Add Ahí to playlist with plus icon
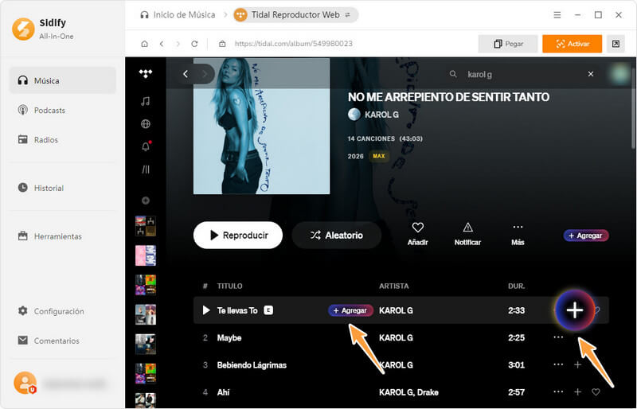This screenshot has width=637, height=409. coord(577,392)
